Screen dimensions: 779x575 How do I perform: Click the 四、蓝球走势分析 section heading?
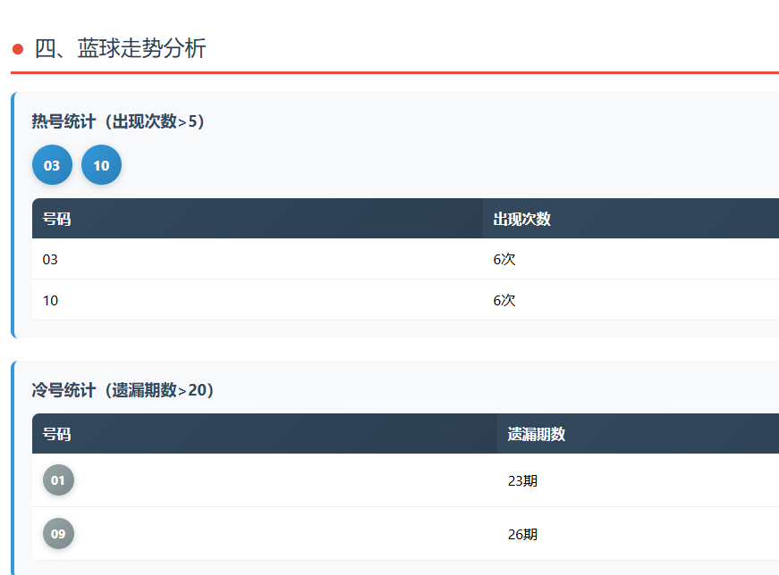pyautogui.click(x=121, y=49)
